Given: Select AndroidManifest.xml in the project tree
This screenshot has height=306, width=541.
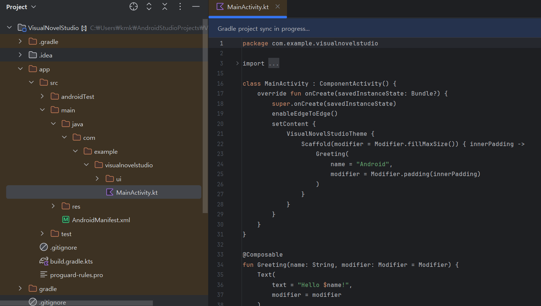Looking at the screenshot, I should [x=101, y=220].
